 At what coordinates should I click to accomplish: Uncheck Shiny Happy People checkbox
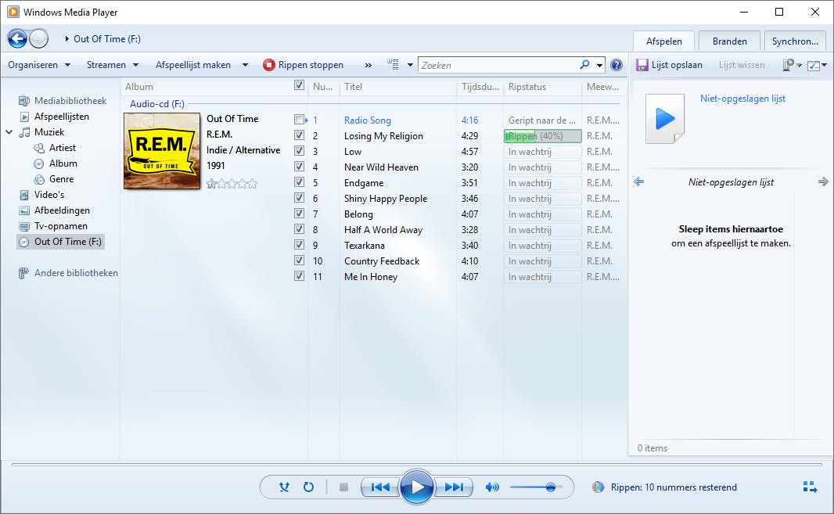299,198
